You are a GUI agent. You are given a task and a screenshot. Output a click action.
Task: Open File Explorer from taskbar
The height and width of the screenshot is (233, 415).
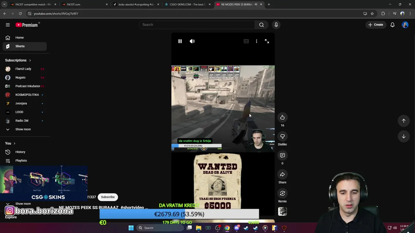click(198, 228)
